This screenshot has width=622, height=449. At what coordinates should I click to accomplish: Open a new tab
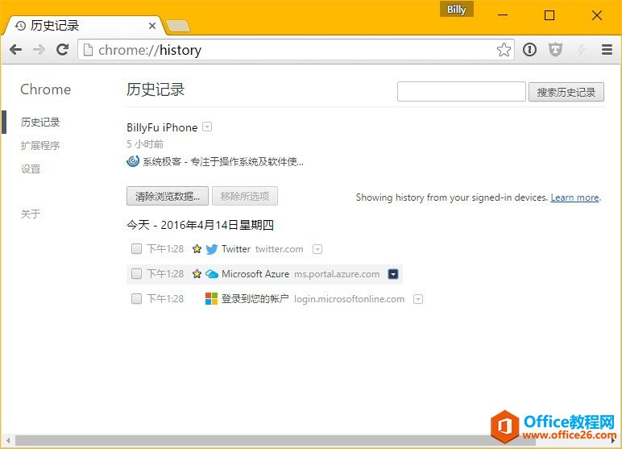178,27
